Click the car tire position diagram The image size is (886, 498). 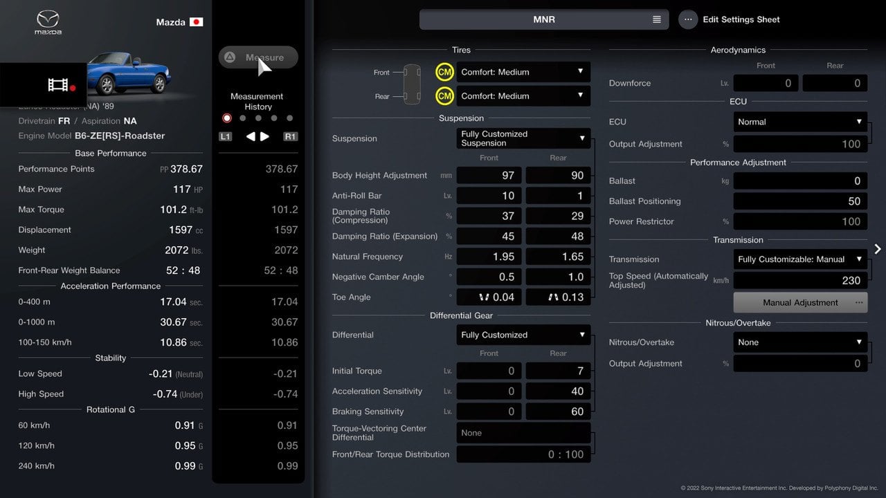(411, 84)
